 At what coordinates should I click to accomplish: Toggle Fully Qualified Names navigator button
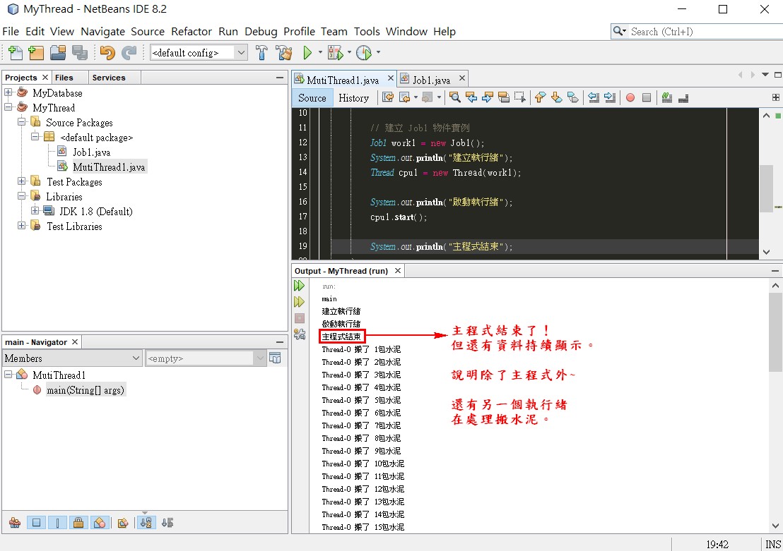click(122, 523)
